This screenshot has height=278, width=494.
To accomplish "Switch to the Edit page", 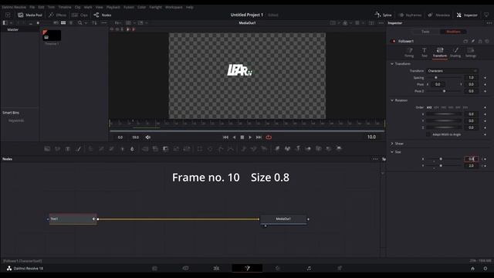I will click(216, 268).
